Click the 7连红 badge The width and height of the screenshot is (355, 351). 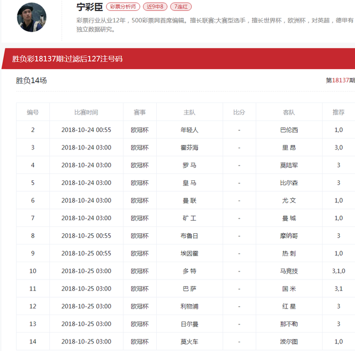[x=181, y=7]
